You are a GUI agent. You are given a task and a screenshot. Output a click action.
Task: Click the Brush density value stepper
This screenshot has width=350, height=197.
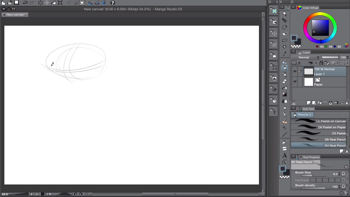coord(339,187)
